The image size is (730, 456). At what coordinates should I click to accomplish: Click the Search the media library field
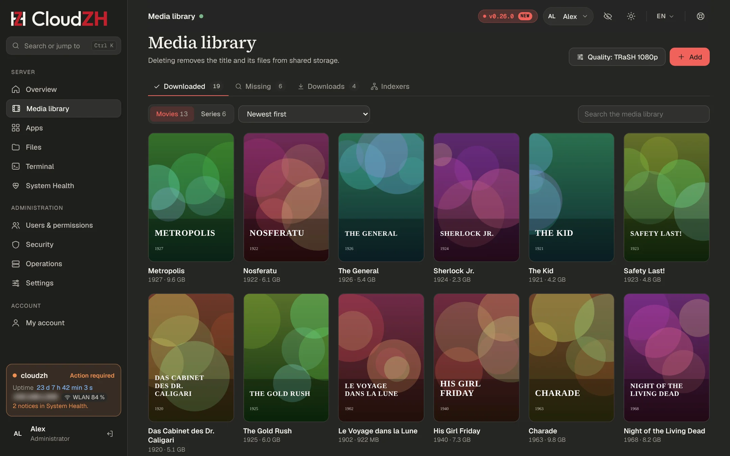(643, 114)
